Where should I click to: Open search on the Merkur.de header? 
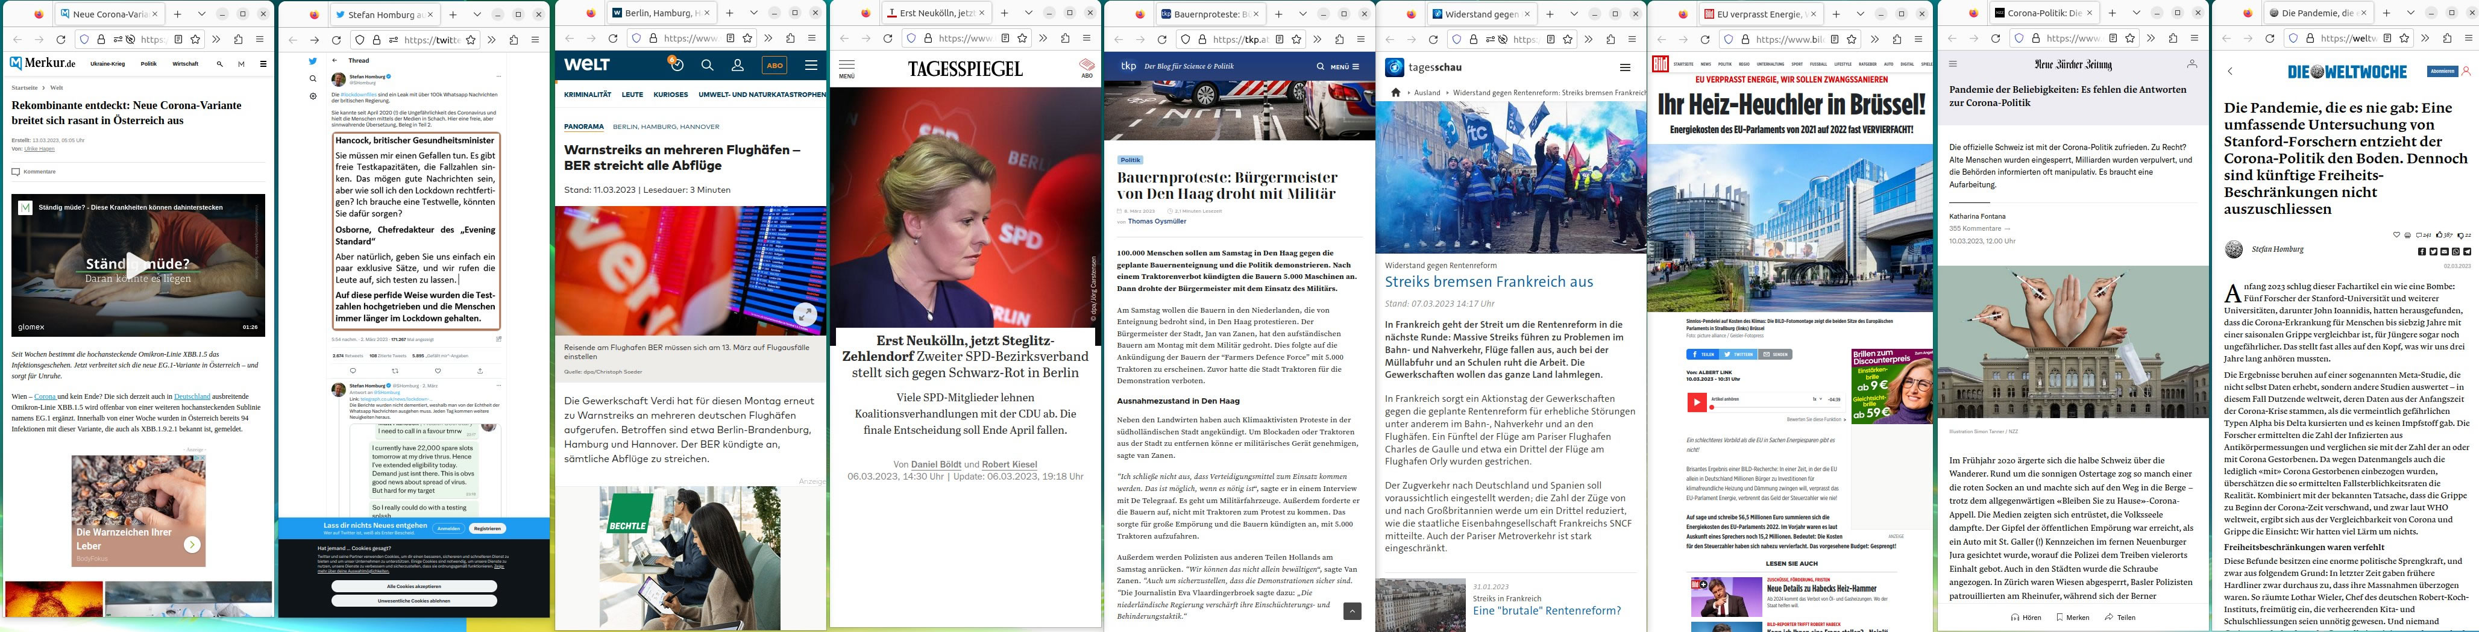219,63
